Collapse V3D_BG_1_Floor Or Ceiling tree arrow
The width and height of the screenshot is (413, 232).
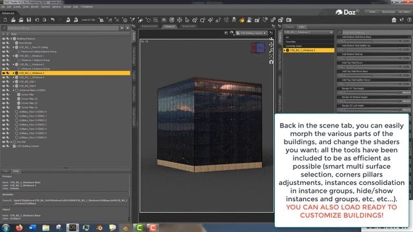click(x=14, y=47)
